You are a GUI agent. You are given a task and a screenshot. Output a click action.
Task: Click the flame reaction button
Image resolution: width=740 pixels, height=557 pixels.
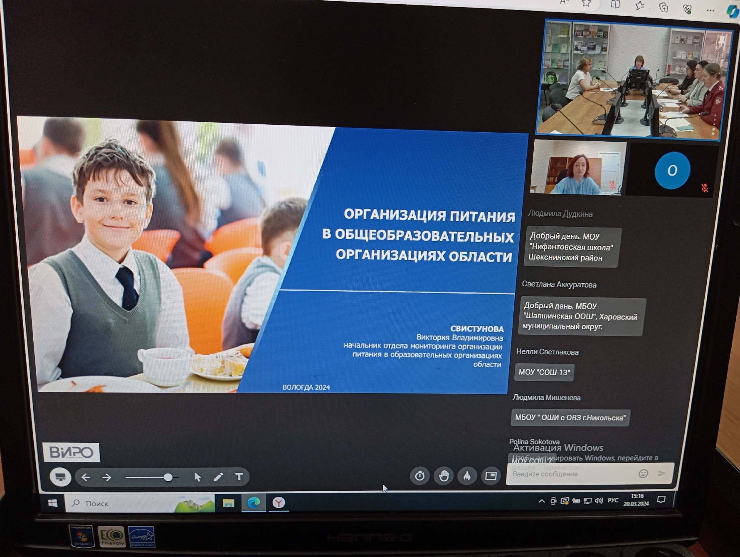pyautogui.click(x=467, y=476)
